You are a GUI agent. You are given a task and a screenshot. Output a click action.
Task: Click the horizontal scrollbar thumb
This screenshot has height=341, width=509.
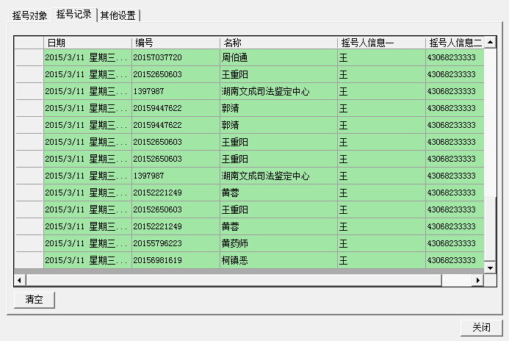(235, 281)
